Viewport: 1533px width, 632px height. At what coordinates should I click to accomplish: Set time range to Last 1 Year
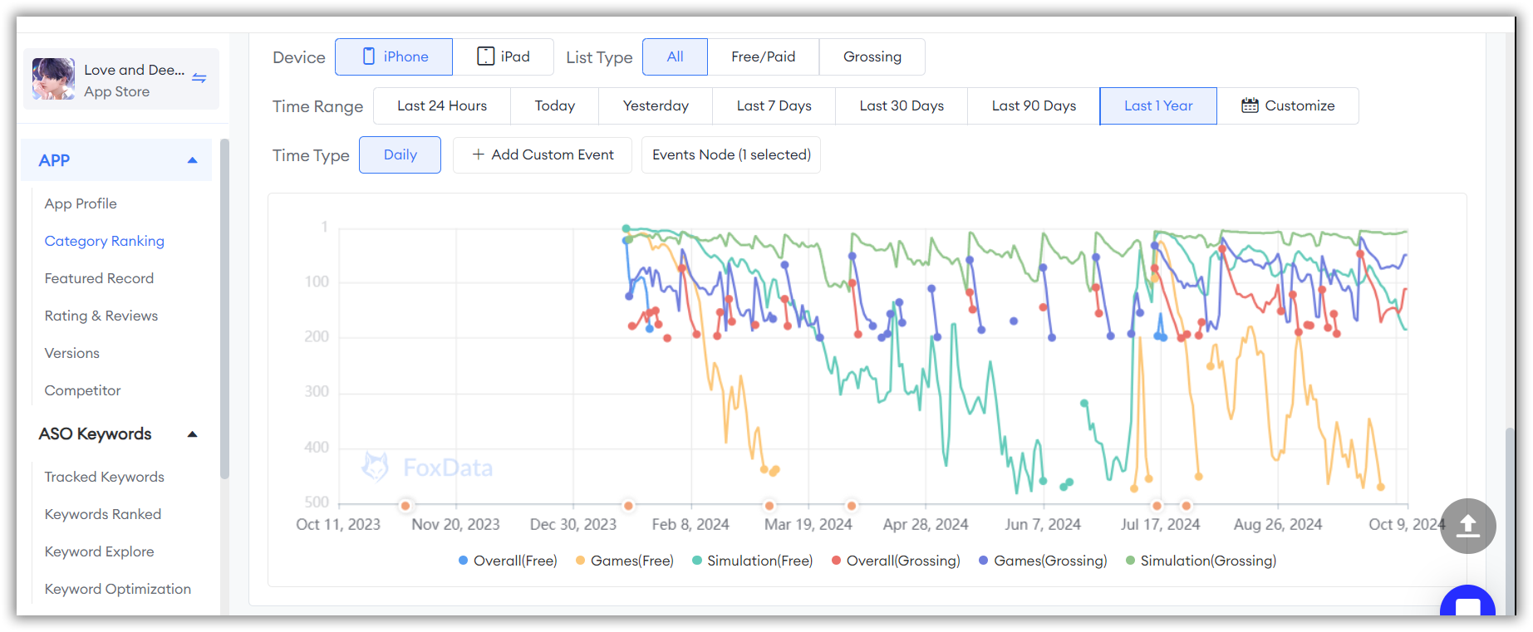point(1158,105)
